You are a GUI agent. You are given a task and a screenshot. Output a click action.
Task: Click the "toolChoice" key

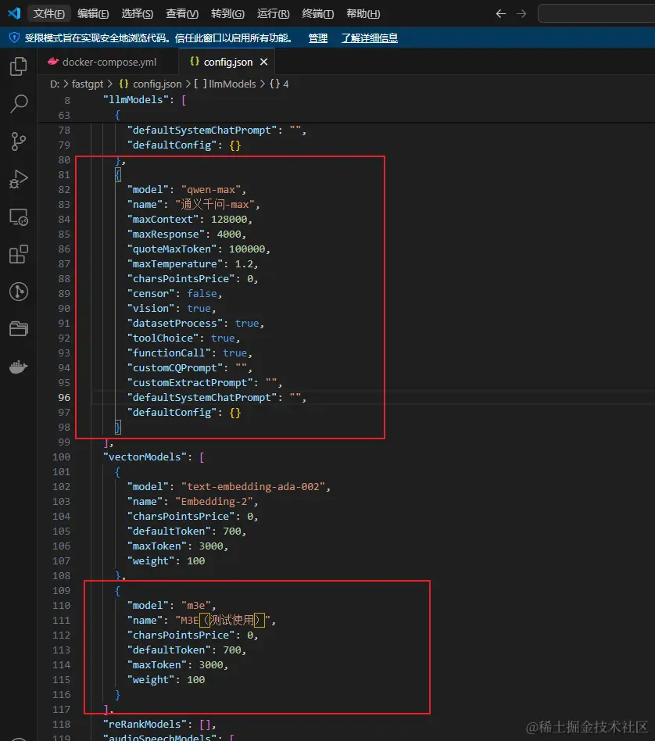(163, 338)
